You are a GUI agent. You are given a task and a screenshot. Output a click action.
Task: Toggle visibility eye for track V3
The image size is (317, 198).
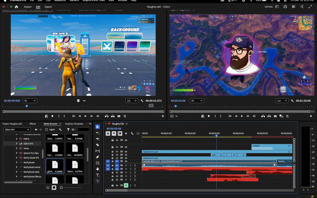[x=126, y=155]
